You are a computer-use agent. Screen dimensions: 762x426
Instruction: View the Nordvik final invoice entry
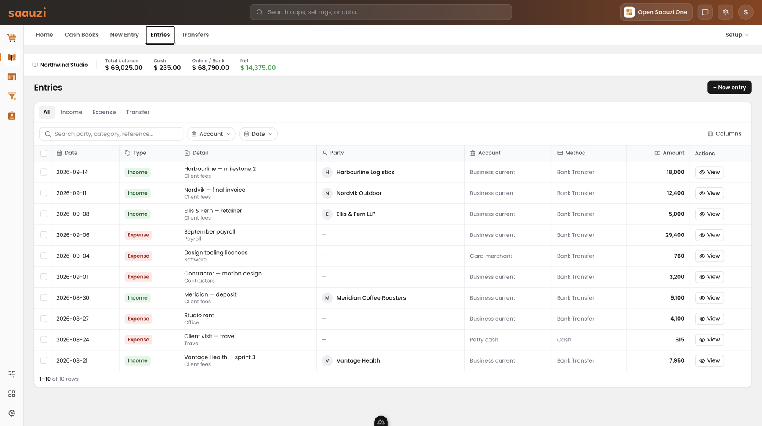(x=710, y=193)
